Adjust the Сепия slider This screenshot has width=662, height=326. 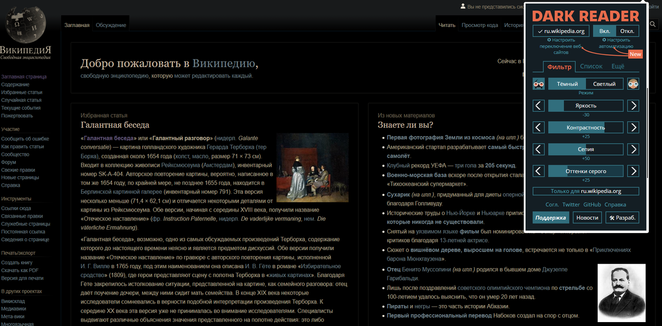point(586,149)
